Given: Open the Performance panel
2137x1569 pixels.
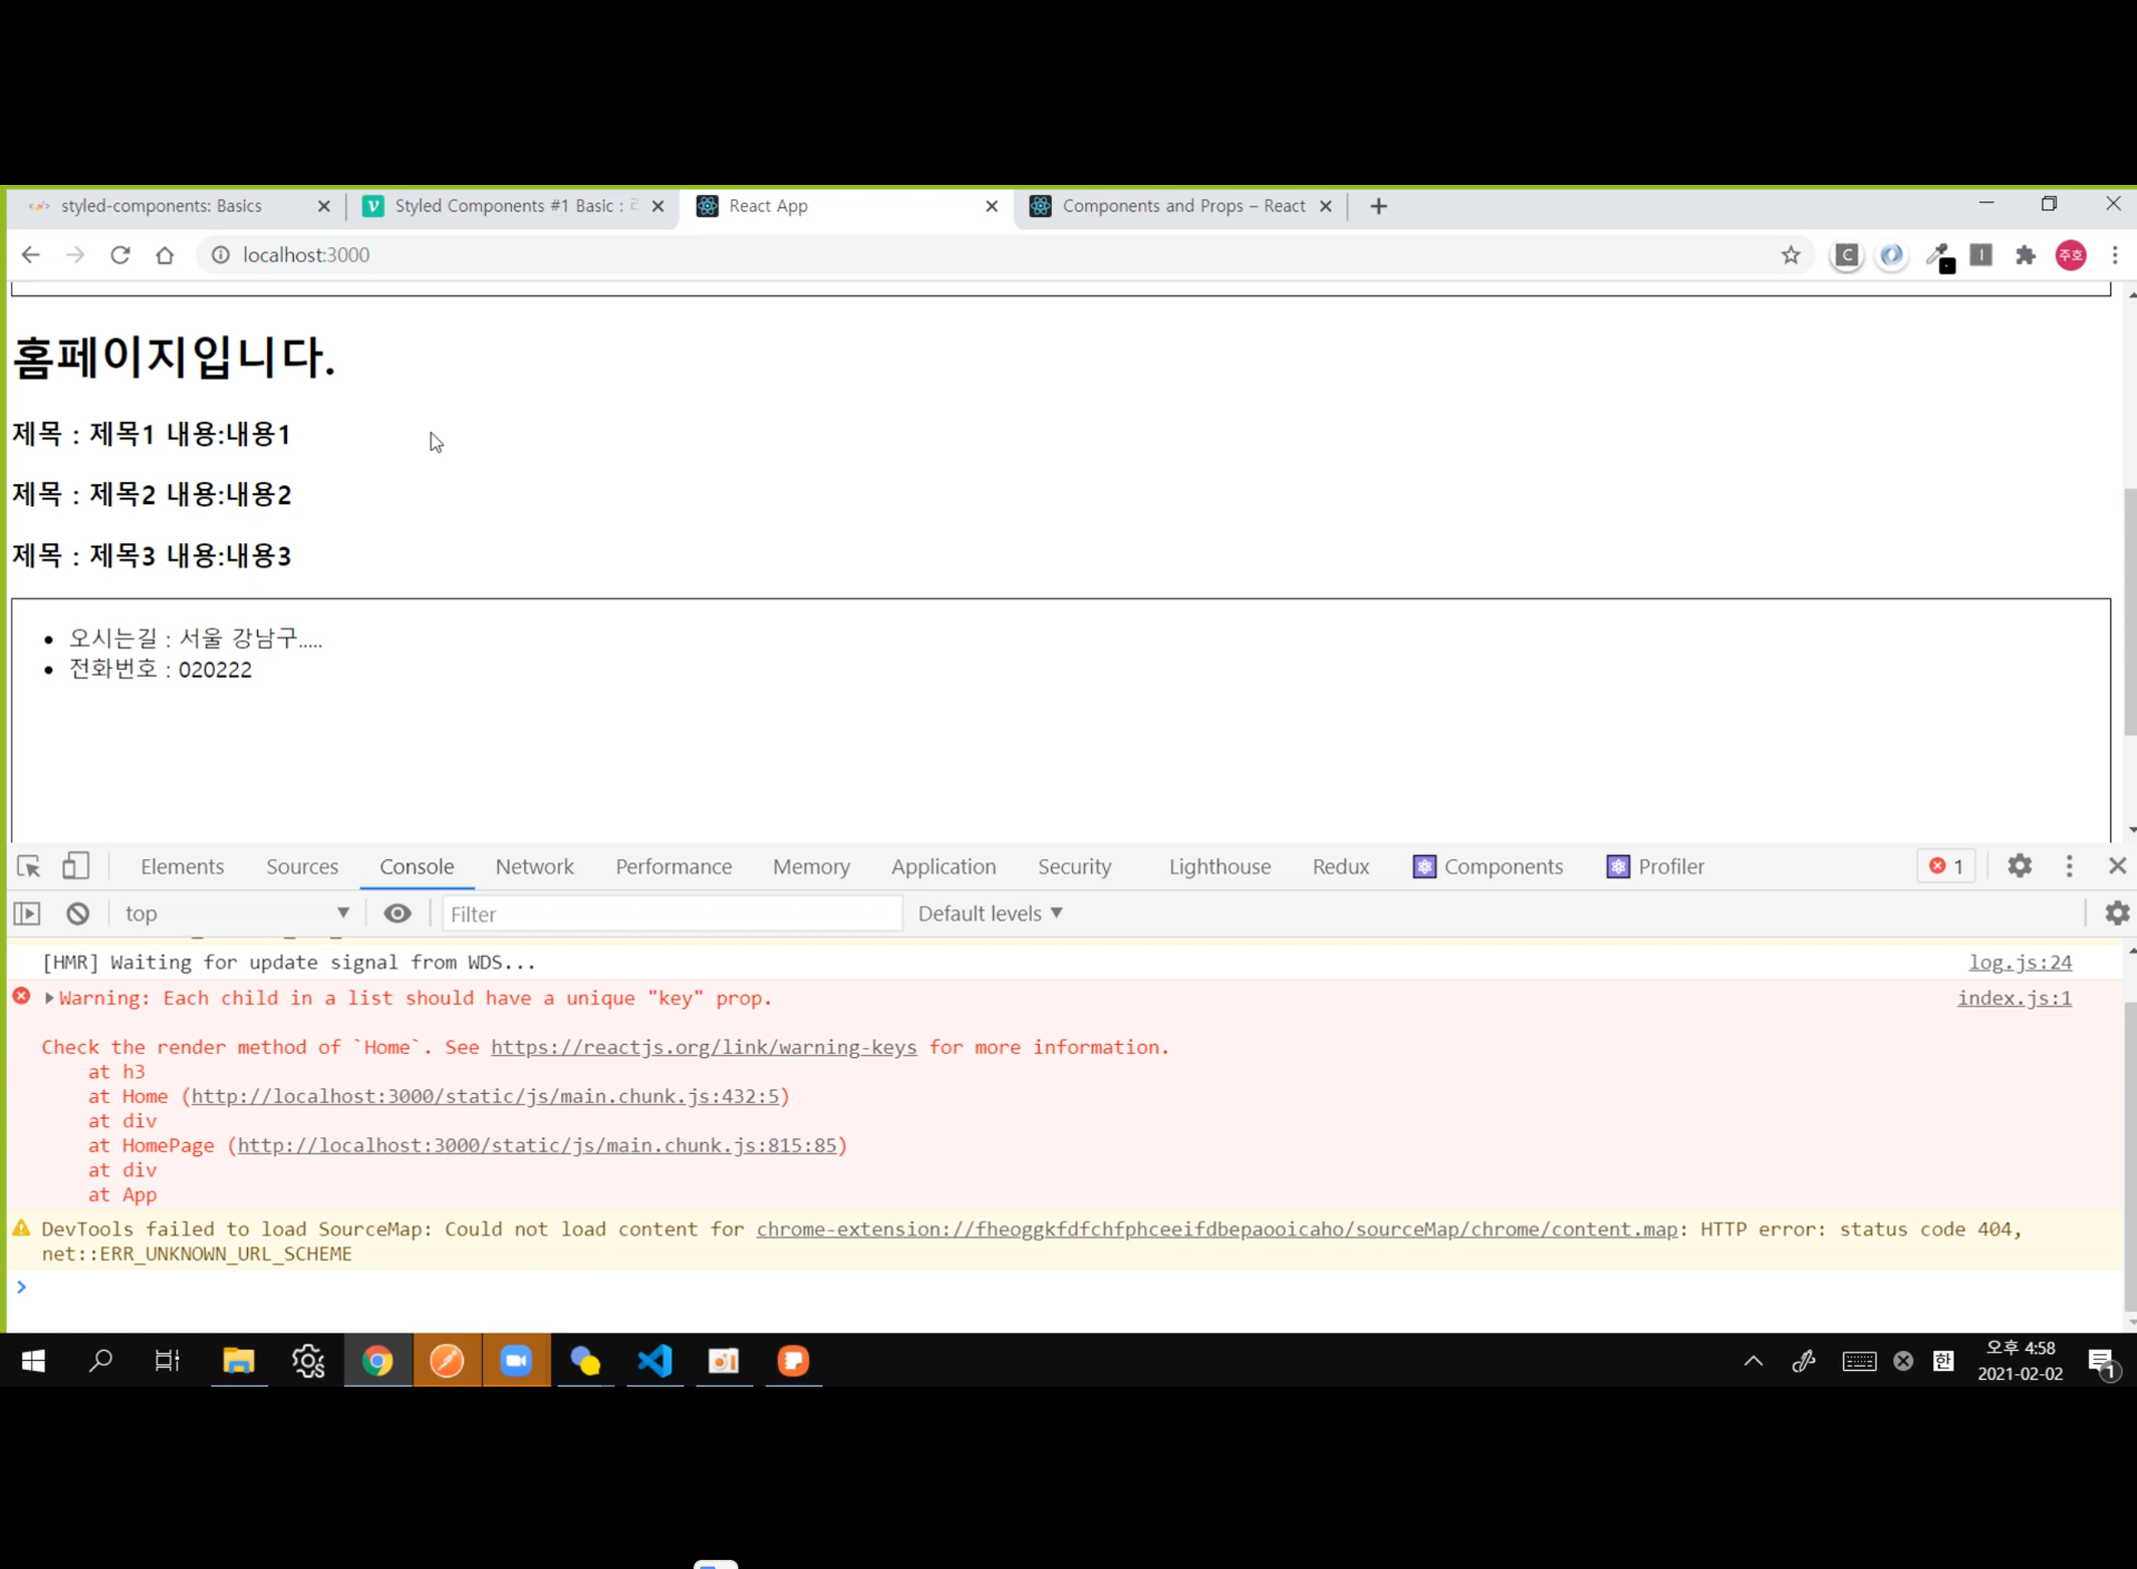Looking at the screenshot, I should [674, 866].
